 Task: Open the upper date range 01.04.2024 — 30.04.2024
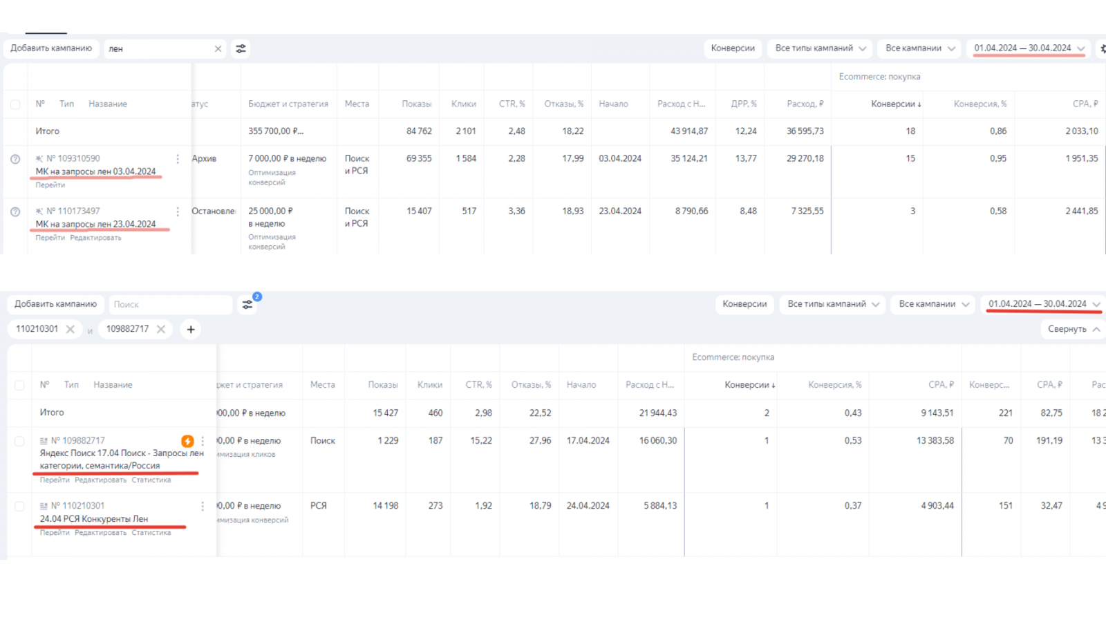coord(1029,48)
